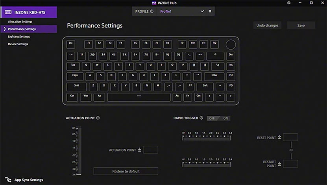The image size is (327, 185).
Task: Click Undo changes button
Action: [267, 25]
